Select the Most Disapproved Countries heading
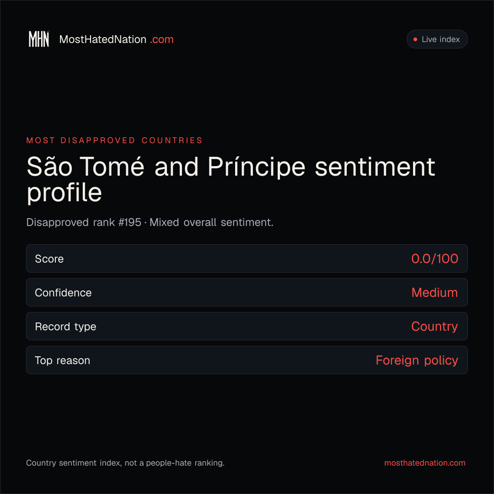 click(x=114, y=140)
